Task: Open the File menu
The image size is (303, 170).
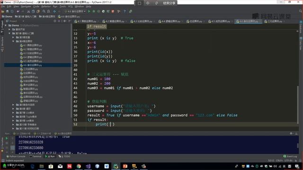Action: click(3, 7)
